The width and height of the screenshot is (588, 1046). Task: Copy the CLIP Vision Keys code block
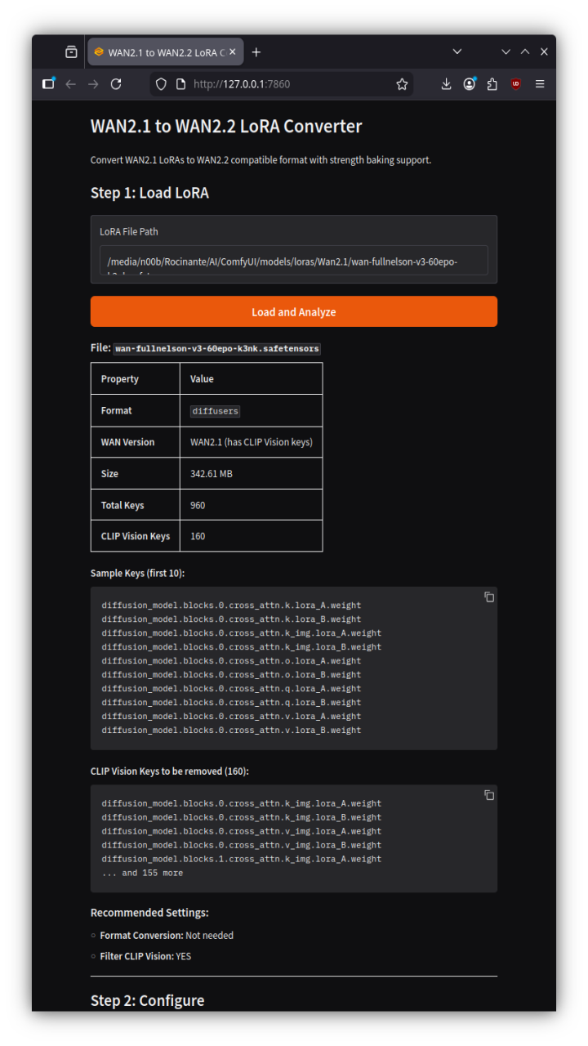pos(489,795)
